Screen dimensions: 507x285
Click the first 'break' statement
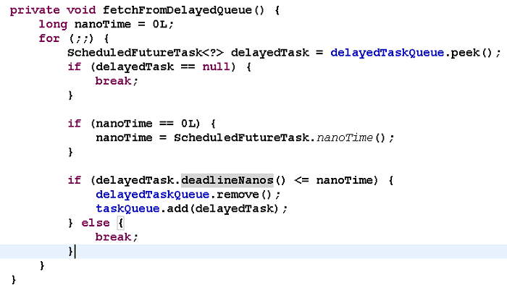(113, 81)
